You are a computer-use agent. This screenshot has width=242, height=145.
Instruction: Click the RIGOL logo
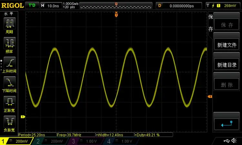coord(12,5)
